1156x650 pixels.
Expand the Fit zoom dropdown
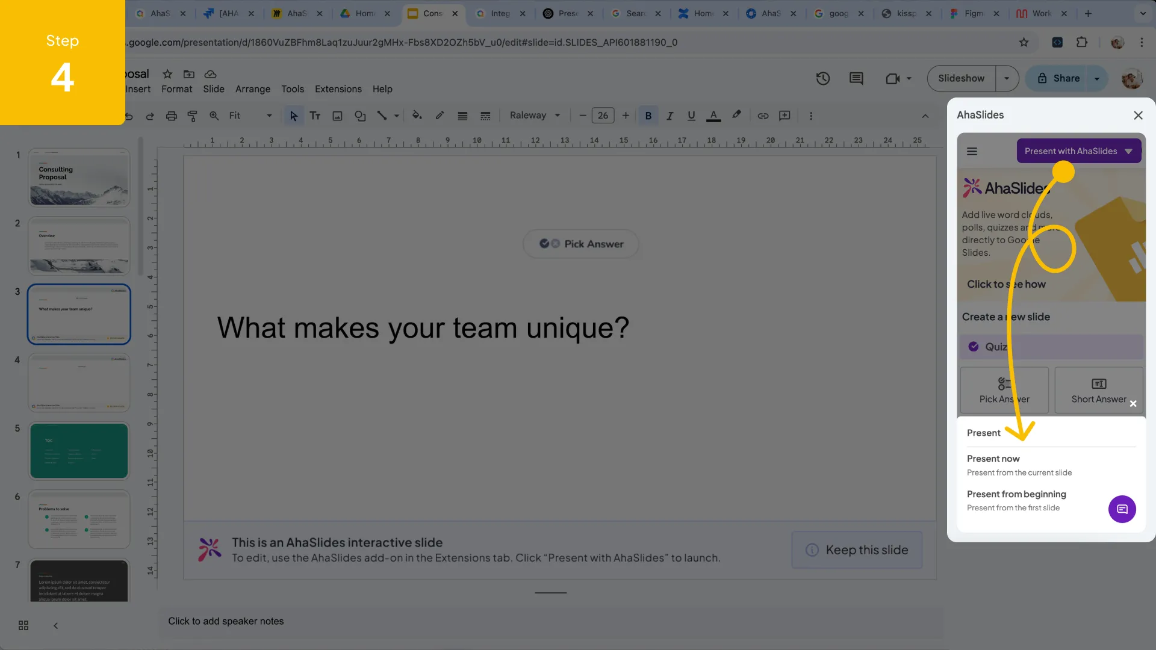[268, 116]
